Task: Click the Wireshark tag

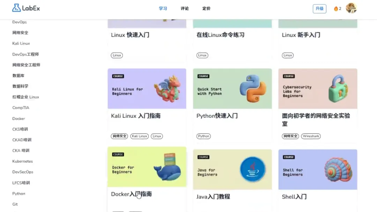Action: point(311,136)
